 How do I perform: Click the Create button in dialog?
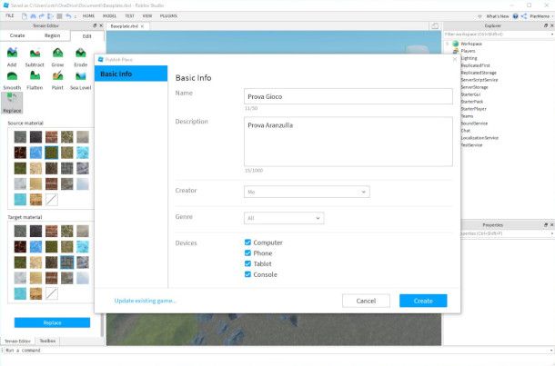pos(423,301)
